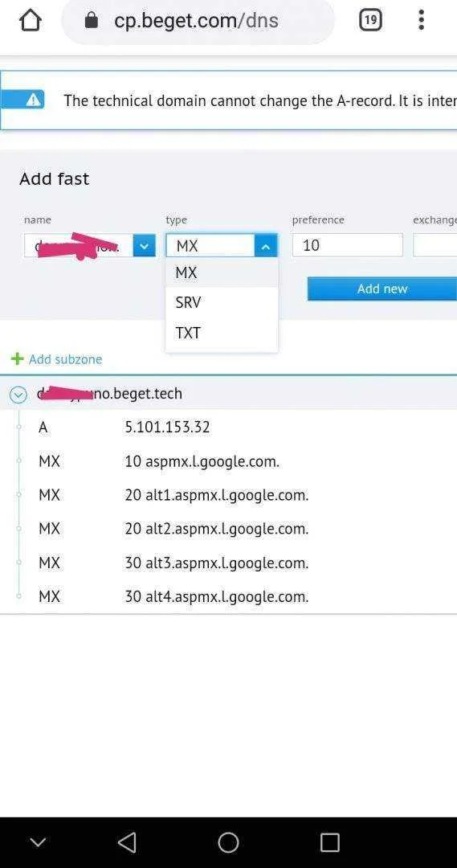Click the technical domain warning text

point(260,100)
